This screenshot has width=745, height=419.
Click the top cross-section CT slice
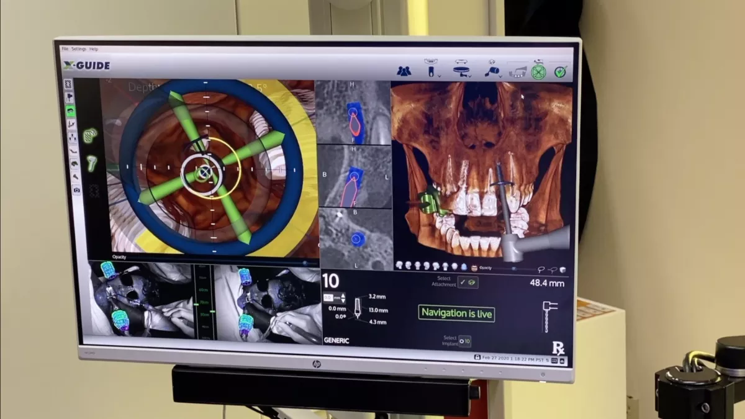tap(353, 114)
